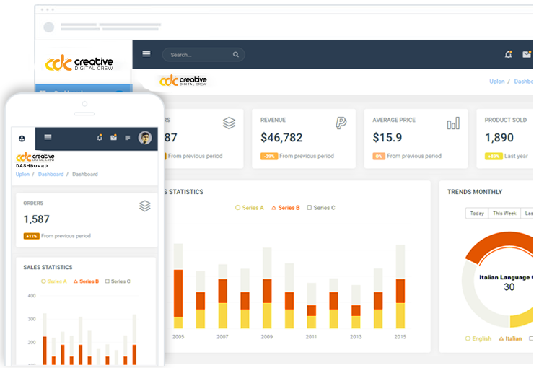
Task: Tap the mobile list lines icon
Action: (128, 138)
